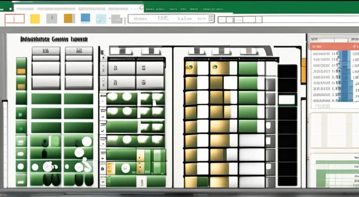
Task: Toggle the first white circle in the green row
Action: point(113,97)
